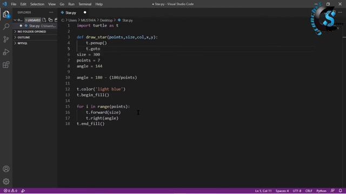Open the Go menu
Screen dimensions: 346x194
62,4
